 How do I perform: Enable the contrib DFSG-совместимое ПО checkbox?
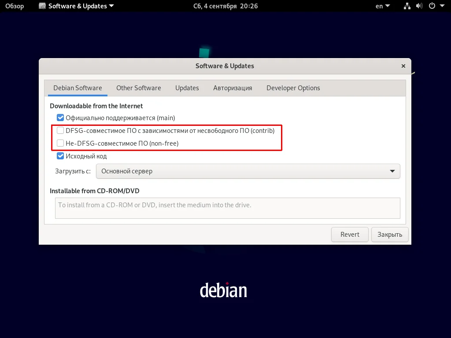point(60,130)
